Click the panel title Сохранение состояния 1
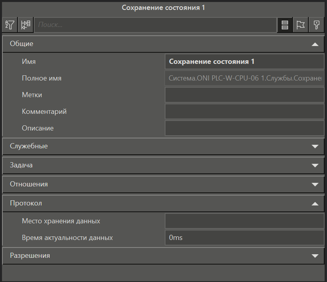327x282 pixels. point(163,8)
